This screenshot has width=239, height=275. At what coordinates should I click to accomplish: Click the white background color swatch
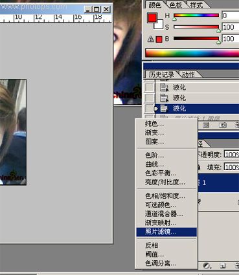click(159, 25)
